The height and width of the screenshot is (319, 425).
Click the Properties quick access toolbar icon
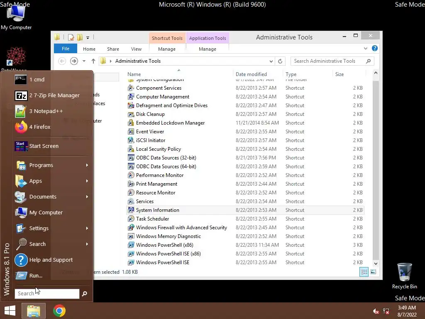71,37
